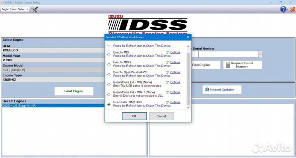Open Options for Isuzu MX2-T (None)

pos(175,92)
